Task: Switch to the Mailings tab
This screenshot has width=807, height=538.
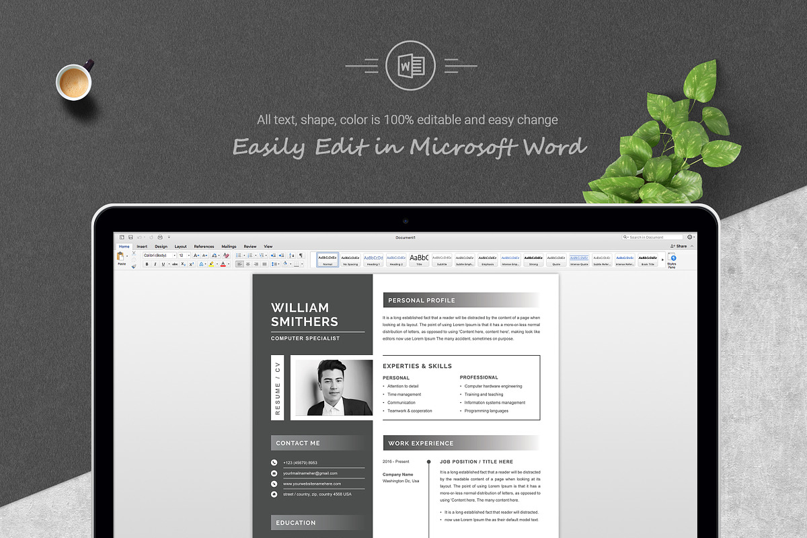Action: click(229, 247)
